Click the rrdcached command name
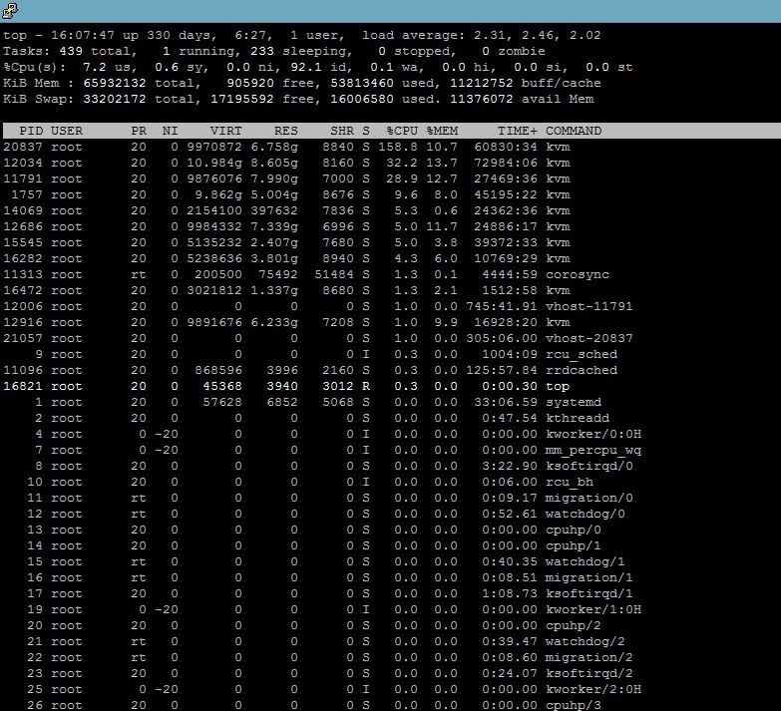 click(582, 370)
